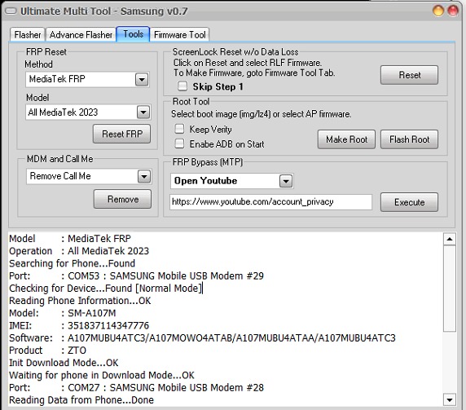
Task: Click 'Operation : All MediaTek 2023' log line
Action: tap(79, 251)
